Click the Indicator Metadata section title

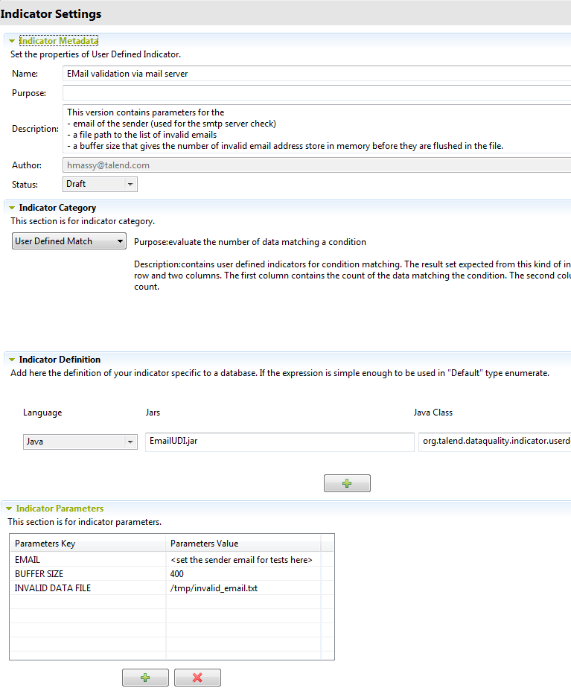pyautogui.click(x=59, y=41)
